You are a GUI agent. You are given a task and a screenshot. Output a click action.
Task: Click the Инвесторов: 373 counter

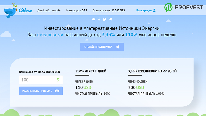click(x=77, y=10)
